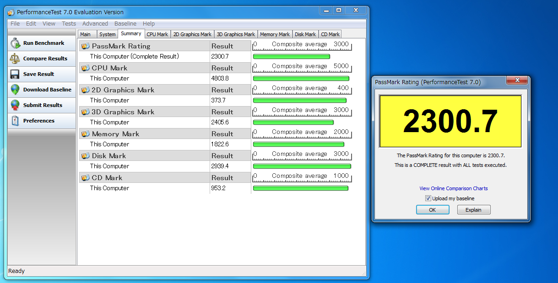Click the icon beside 3D Graphics Mark header
Image resolution: width=558 pixels, height=283 pixels.
(x=86, y=112)
